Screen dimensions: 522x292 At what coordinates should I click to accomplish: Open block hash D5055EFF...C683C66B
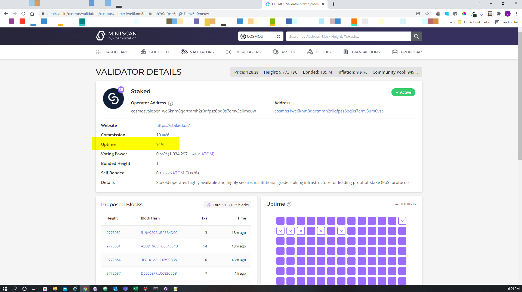tap(159, 274)
